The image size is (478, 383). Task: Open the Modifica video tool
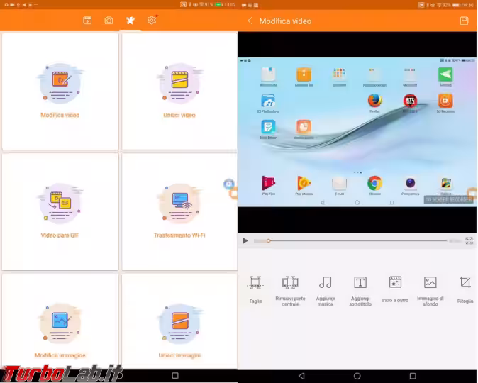60,91
